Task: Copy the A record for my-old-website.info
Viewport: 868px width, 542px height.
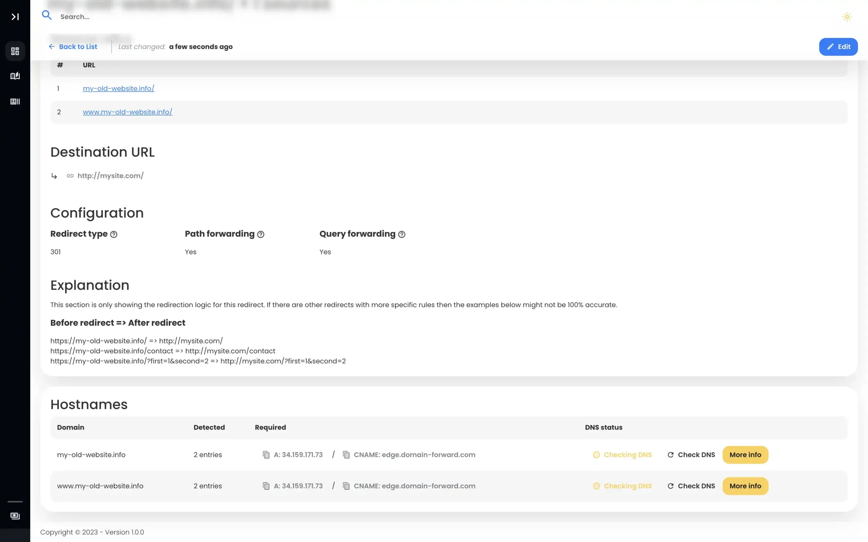Action: [266, 455]
